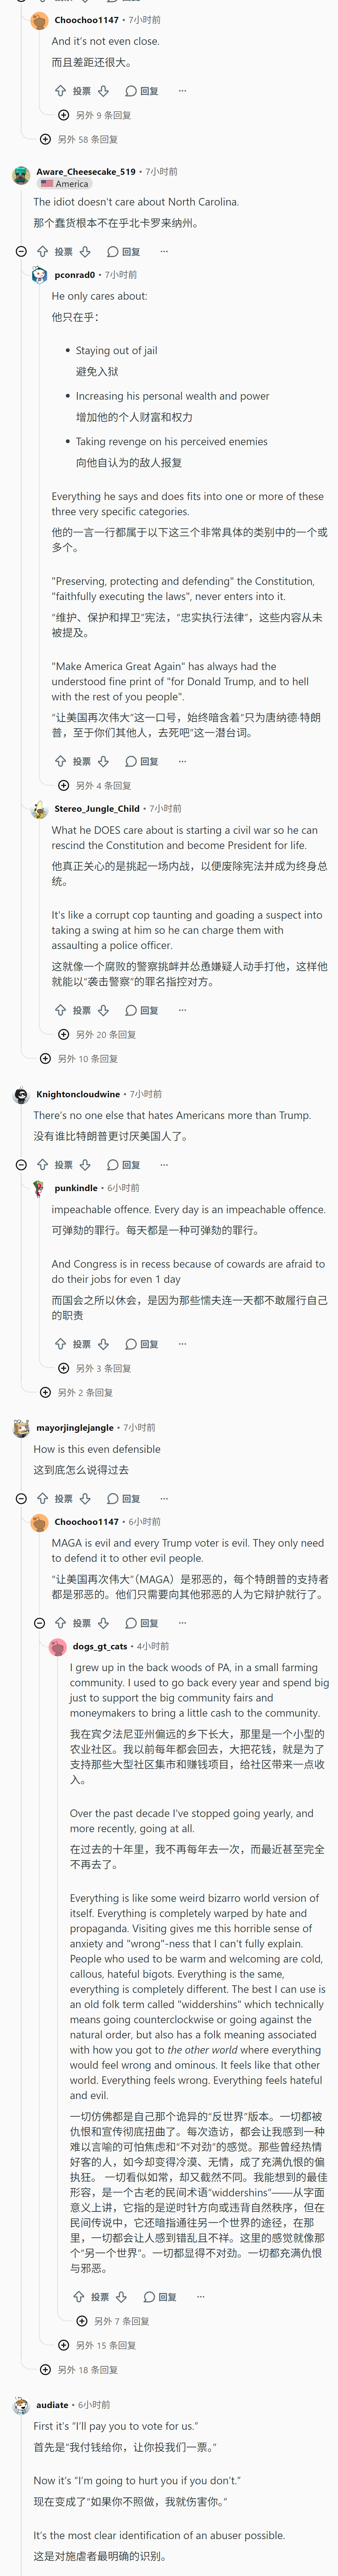338x2576 pixels.
Task: Open dogs_gt_cats's user profile
Action: (x=100, y=1646)
